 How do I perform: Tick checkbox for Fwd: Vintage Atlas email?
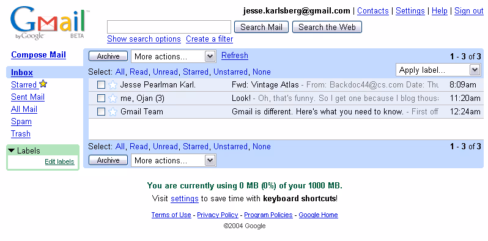pos(101,84)
